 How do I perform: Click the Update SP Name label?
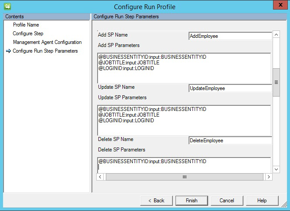pyautogui.click(x=116, y=87)
